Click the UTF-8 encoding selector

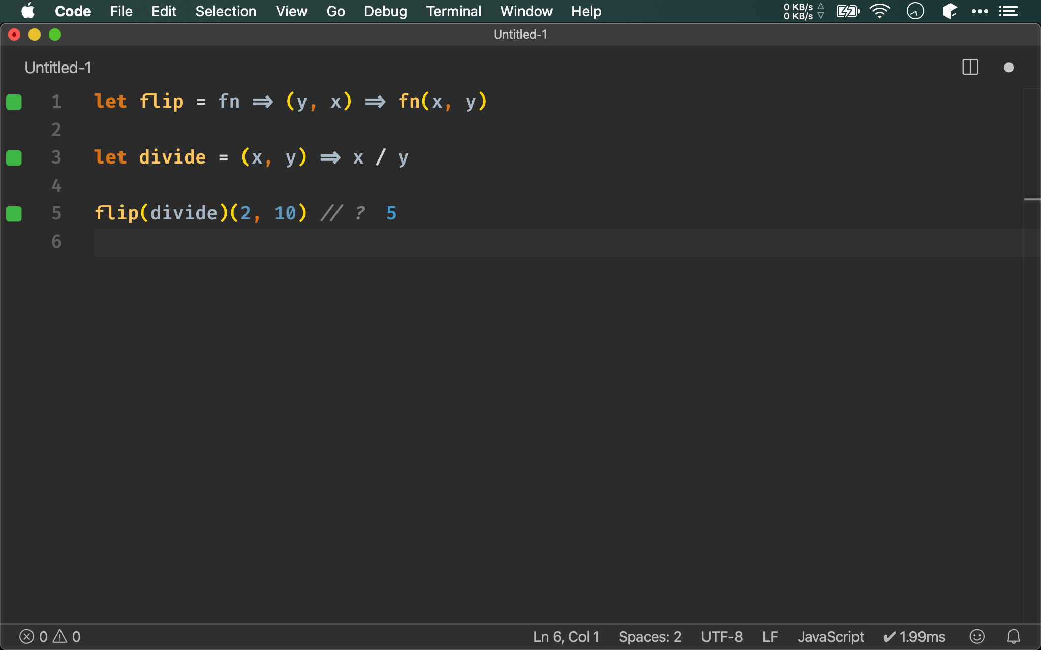pos(722,637)
